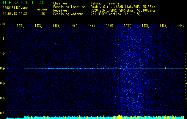This screenshot has width=187, height=119.
Task: Click the 1436 time axis marker
Action: (109, 25)
